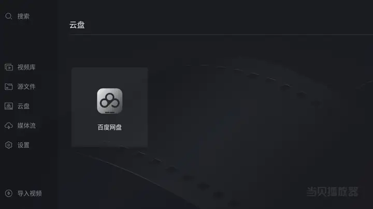Open the 百度网盘 app icon
Viewport: 373px width, 209px height.
(x=110, y=101)
